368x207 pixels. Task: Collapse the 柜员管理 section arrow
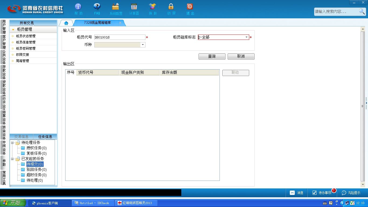tap(13, 30)
